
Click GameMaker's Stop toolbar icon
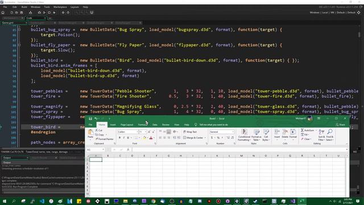tap(49, 13)
